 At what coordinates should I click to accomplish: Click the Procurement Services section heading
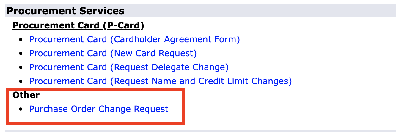click(x=65, y=11)
